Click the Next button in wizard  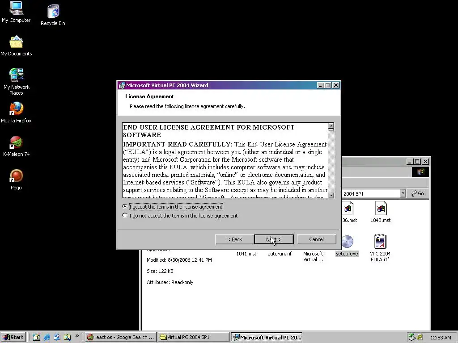pyautogui.click(x=274, y=239)
